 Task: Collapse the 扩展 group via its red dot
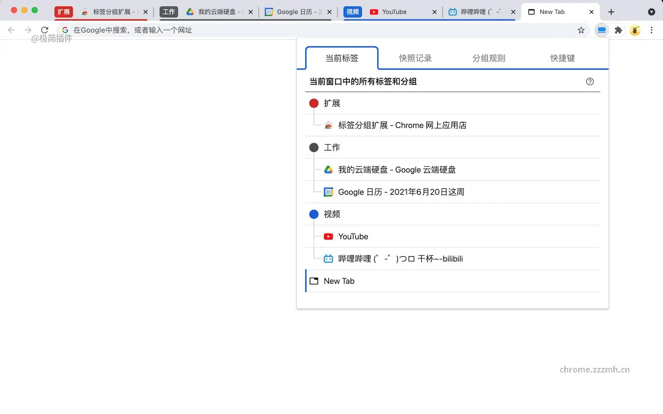pyautogui.click(x=313, y=103)
